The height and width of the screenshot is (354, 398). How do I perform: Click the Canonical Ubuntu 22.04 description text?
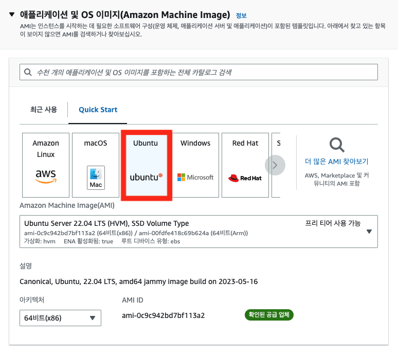(x=139, y=281)
